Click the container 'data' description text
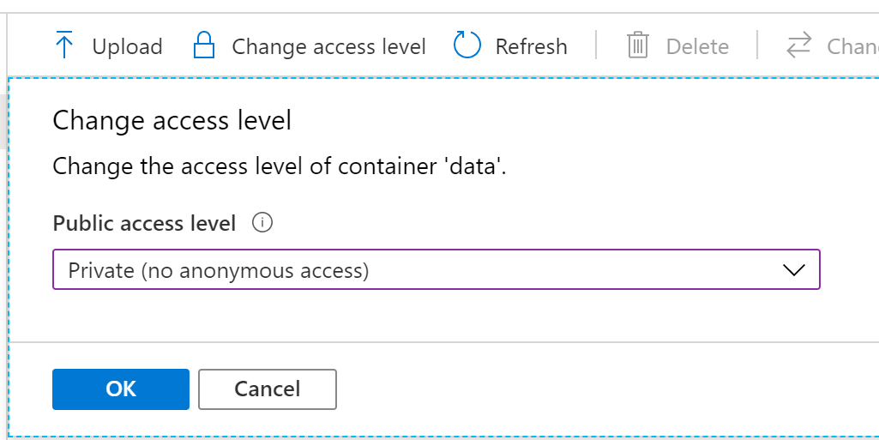The width and height of the screenshot is (879, 440). 280,166
